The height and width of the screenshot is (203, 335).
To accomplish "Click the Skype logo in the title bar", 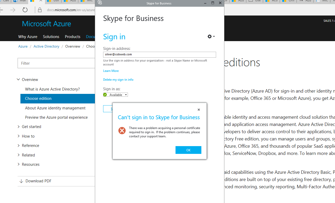I will click(x=100, y=3).
